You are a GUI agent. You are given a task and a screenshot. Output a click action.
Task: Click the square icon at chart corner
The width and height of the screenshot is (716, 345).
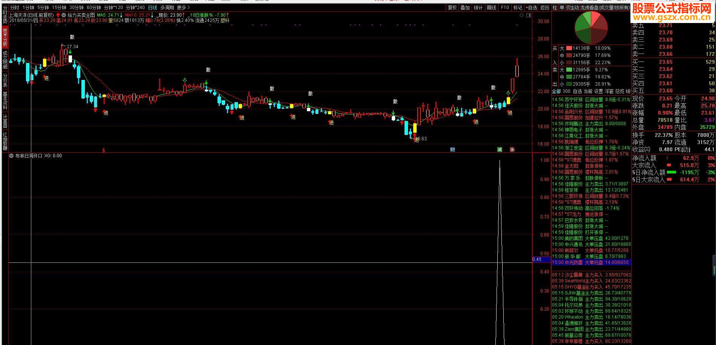[x=529, y=15]
